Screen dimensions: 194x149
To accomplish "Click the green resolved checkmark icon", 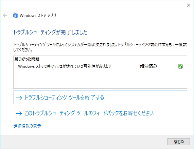I will click(180, 66).
